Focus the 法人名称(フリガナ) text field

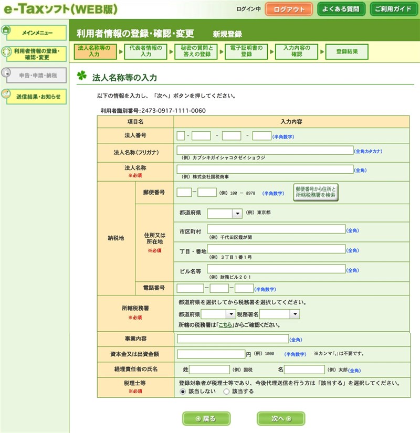click(265, 150)
